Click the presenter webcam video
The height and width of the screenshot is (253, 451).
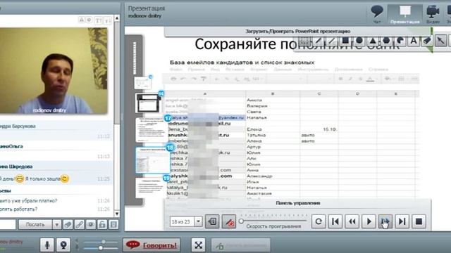54,71
